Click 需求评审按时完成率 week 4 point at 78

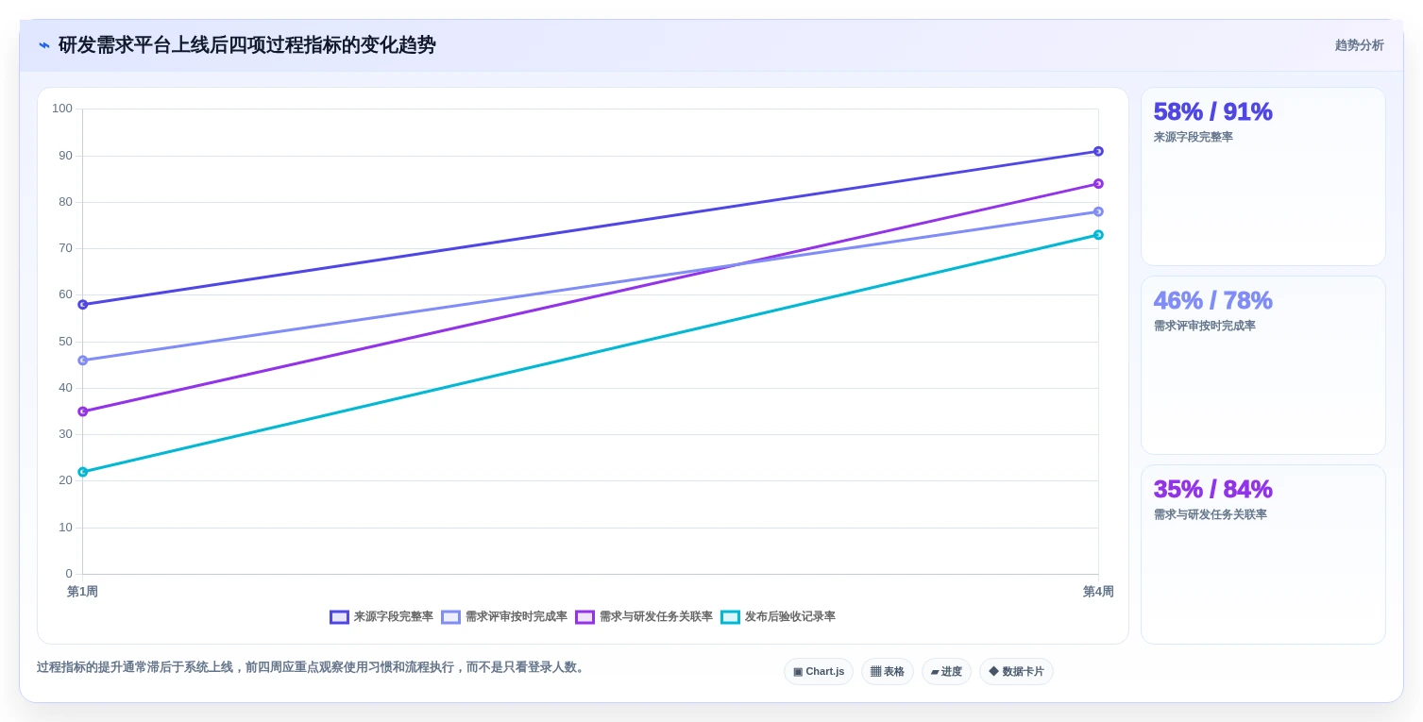(1098, 211)
